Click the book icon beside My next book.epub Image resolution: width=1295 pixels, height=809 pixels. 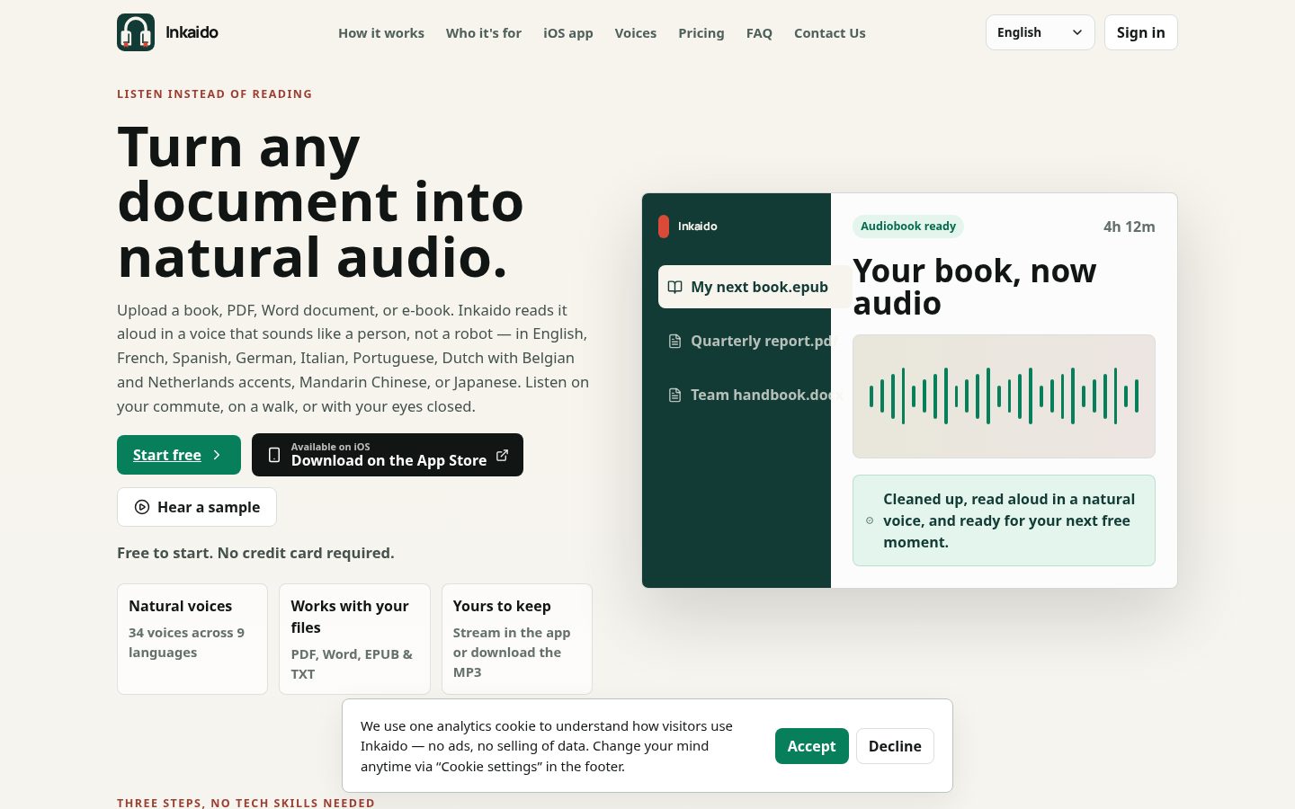[x=674, y=287]
